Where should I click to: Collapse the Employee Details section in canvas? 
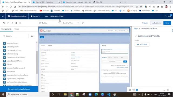[x=42, y=50]
